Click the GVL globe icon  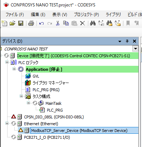tap(28, 76)
